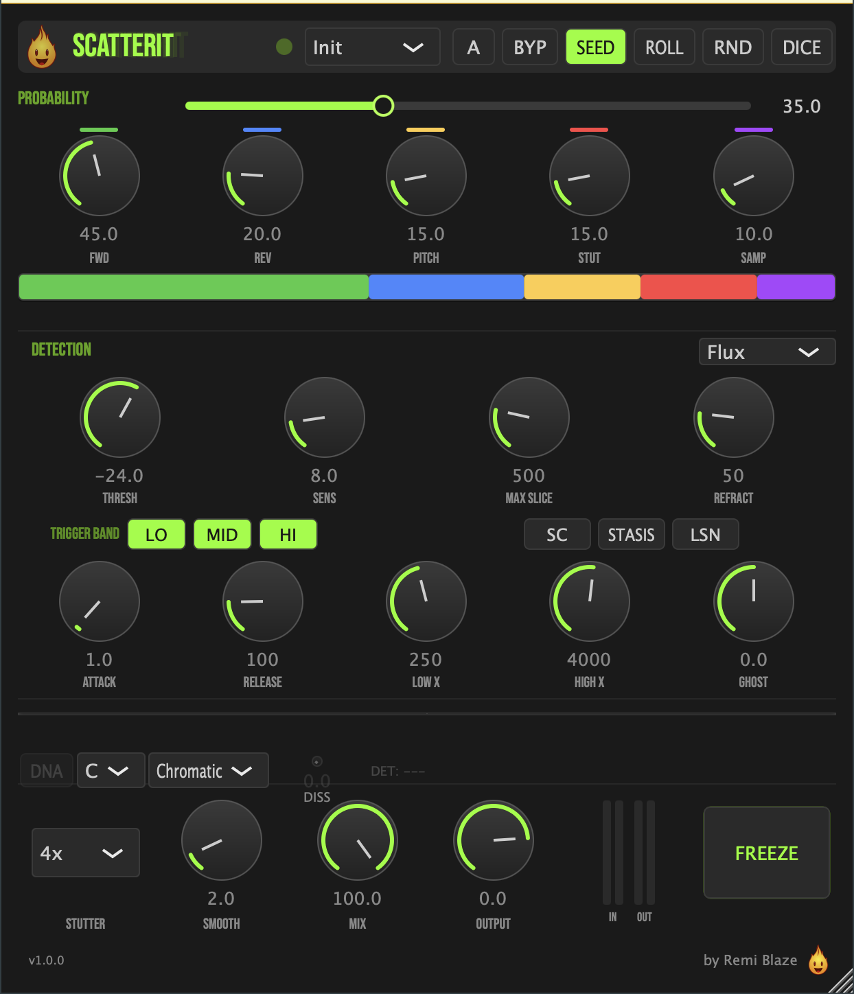Click the green FWD segment in the distribution bar
The height and width of the screenshot is (994, 854).
pos(194,287)
